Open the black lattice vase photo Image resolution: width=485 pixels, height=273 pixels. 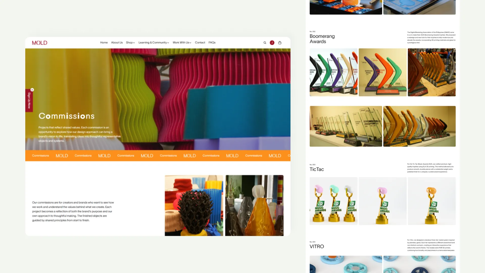click(194, 205)
